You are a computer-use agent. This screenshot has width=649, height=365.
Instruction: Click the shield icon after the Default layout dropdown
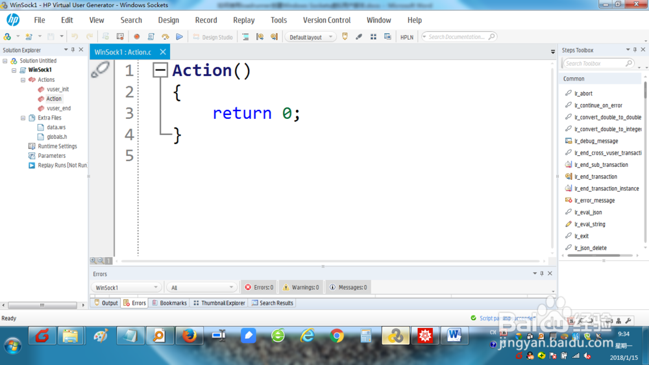tap(345, 37)
